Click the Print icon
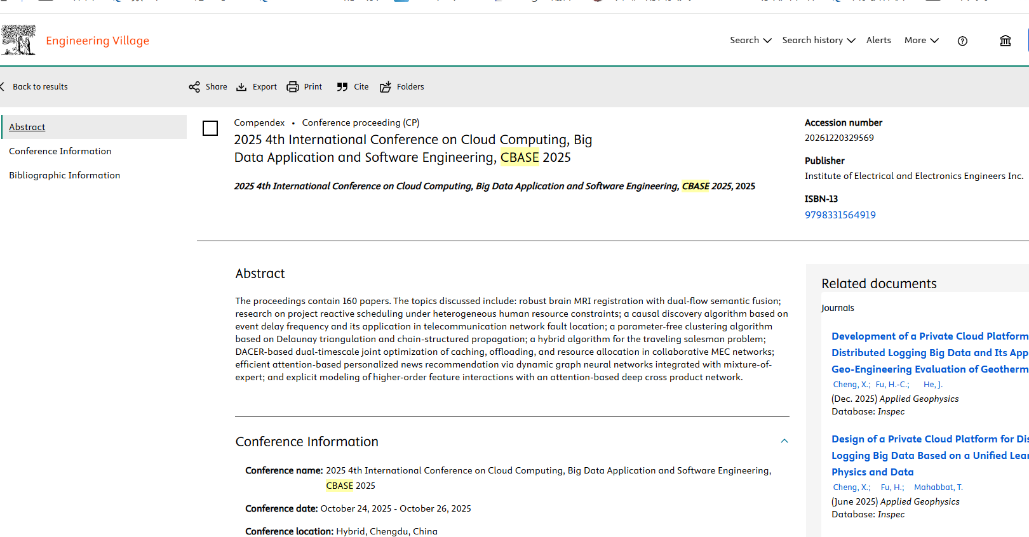Viewport: 1029px width, 537px height. pos(293,87)
